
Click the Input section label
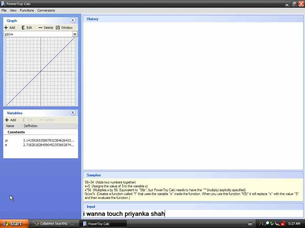click(91, 207)
